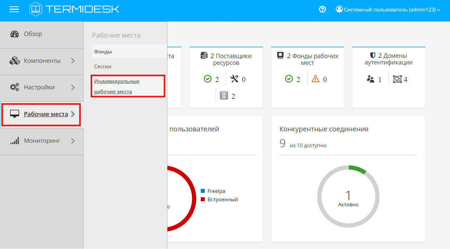This screenshot has height=249, width=450.
Task: Click the orange warning triangle icon
Action: pos(315,79)
